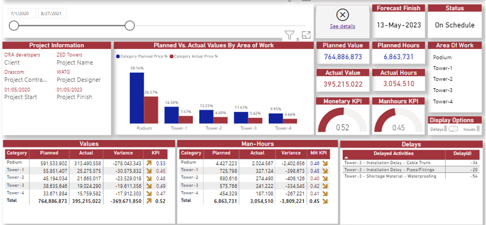
Task: Click the left date slider handle
Action: click(x=14, y=26)
